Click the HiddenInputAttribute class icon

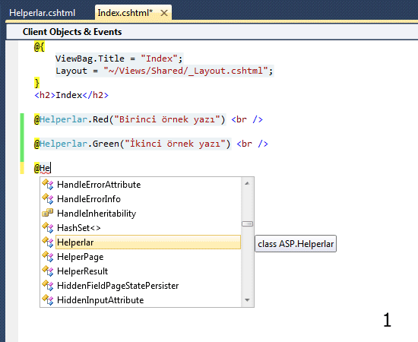(48, 299)
